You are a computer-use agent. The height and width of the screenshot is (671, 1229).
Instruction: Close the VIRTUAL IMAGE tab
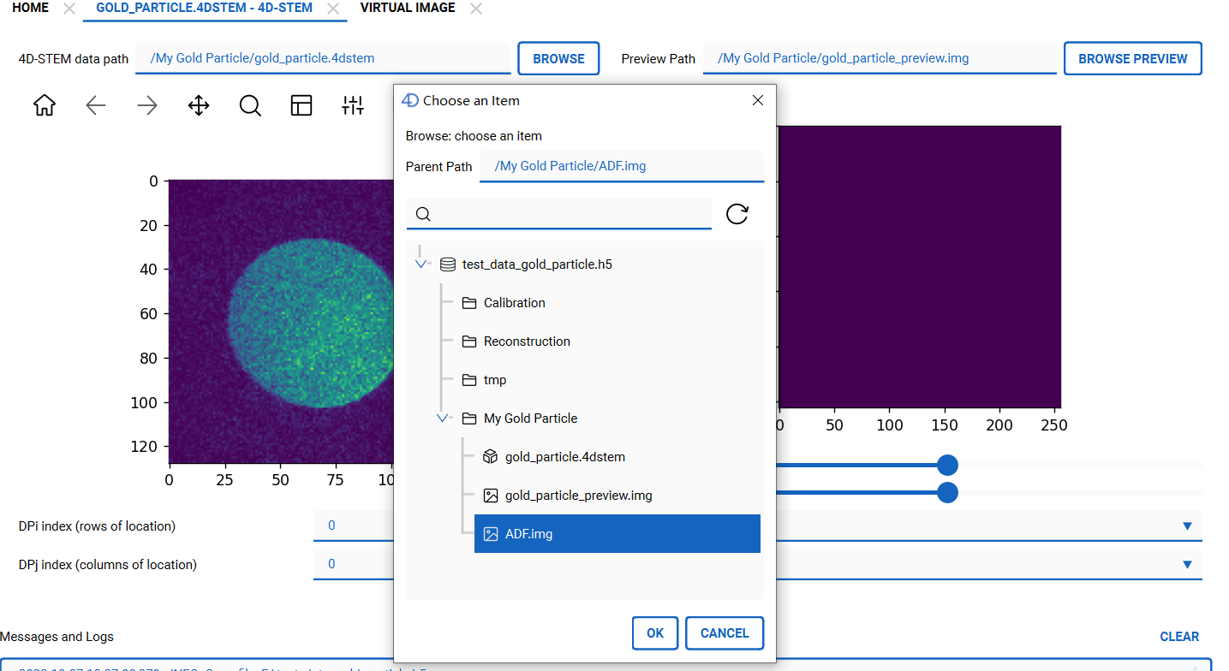tap(476, 9)
